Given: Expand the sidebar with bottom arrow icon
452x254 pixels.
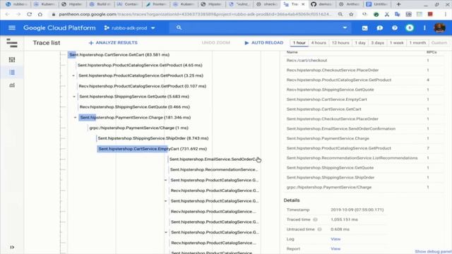Looking at the screenshot, I should click(x=12, y=247).
